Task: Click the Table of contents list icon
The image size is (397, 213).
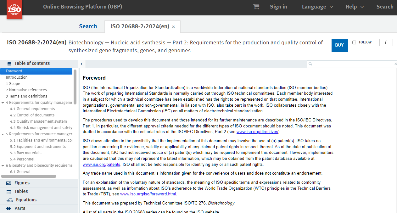Action: 9,64
